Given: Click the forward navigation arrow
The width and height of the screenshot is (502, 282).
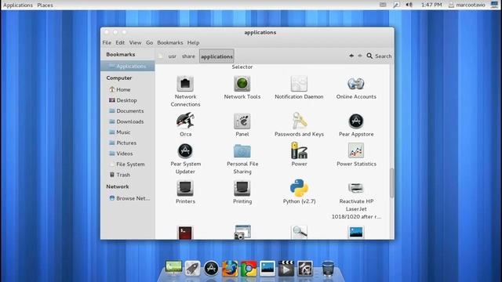Looking at the screenshot, I should [x=360, y=56].
